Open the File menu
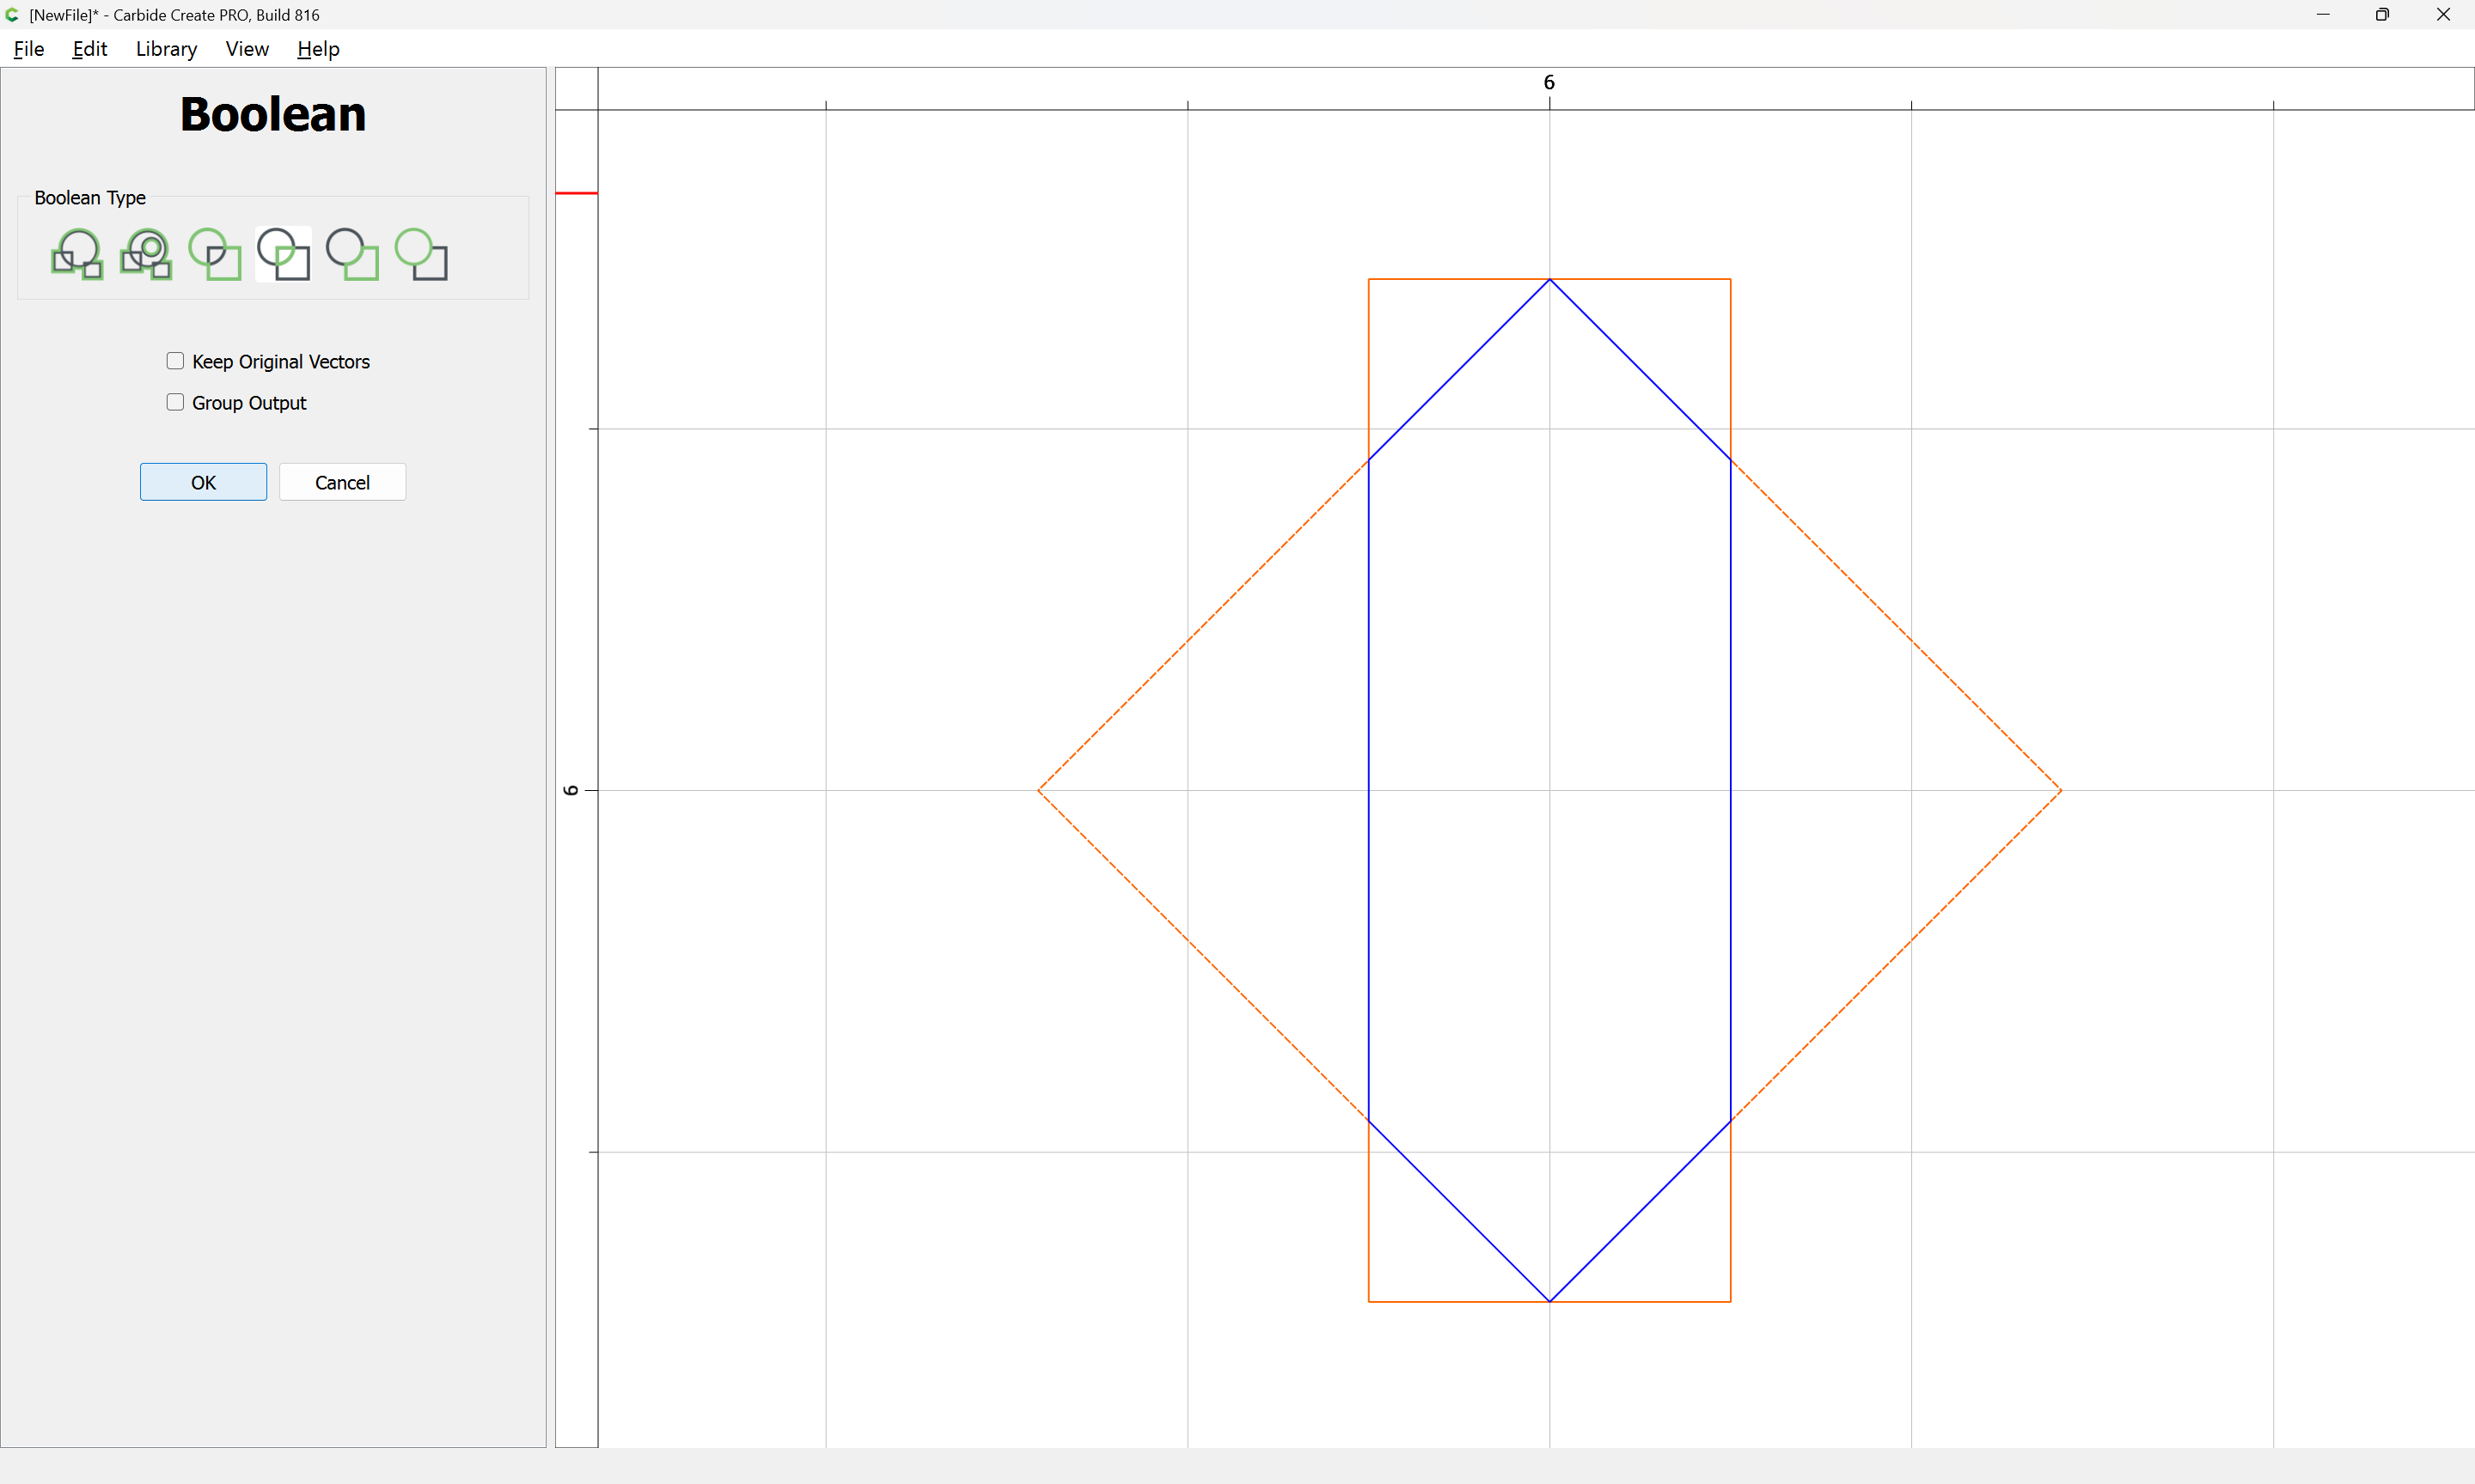Image resolution: width=2475 pixels, height=1484 pixels. click(29, 49)
